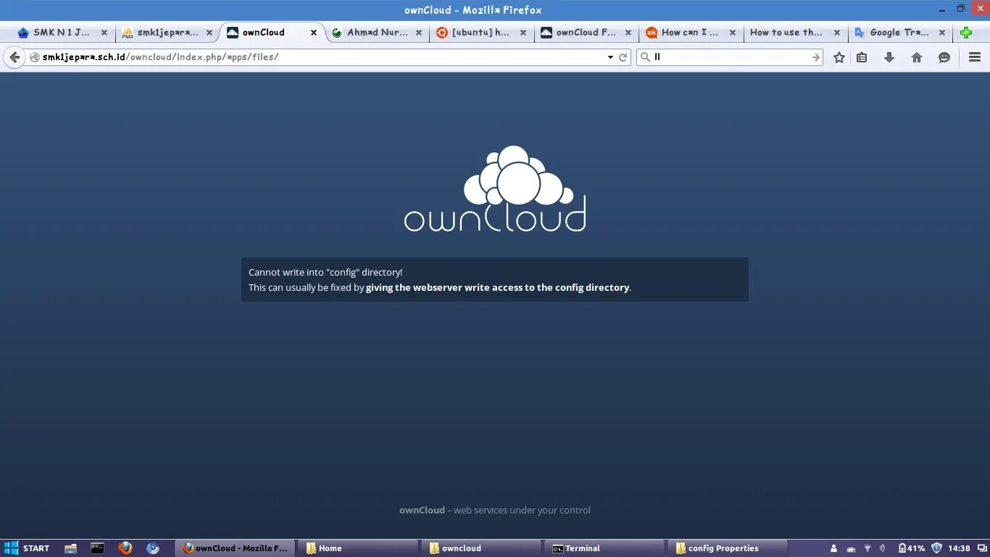Close the Google Tra... tab

(x=942, y=33)
